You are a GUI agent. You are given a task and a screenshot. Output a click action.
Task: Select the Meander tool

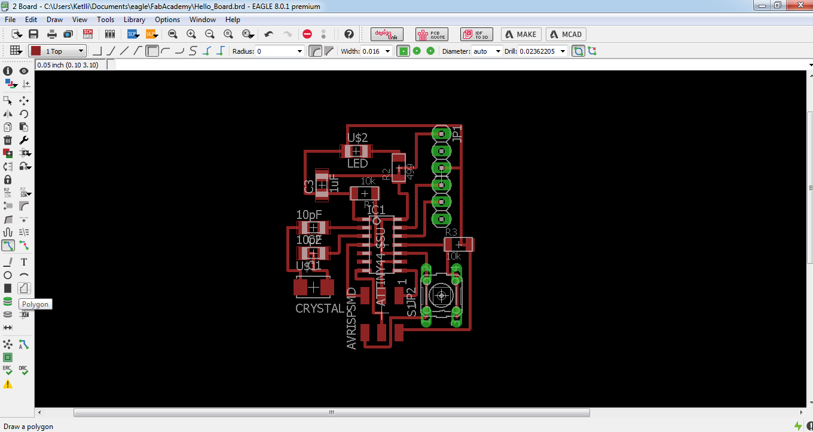[8, 232]
